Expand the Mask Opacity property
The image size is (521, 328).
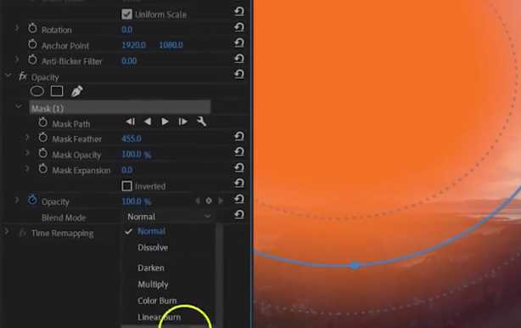(x=27, y=153)
